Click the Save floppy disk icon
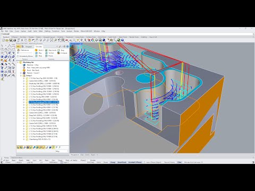Viewport: 255px width, 191px height. point(11,40)
